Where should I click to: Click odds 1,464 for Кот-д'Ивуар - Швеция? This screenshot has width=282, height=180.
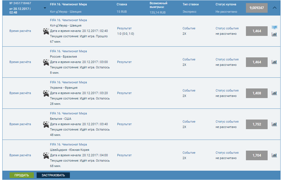click(257, 31)
